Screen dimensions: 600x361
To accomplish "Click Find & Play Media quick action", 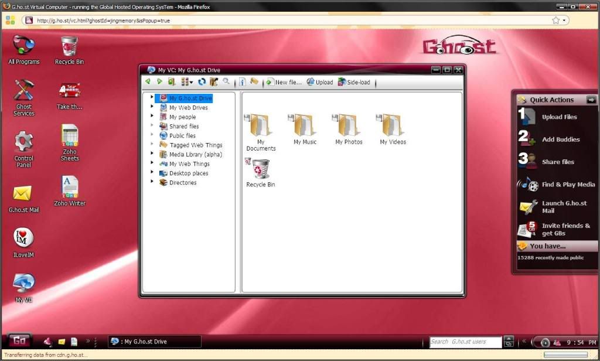I will (x=556, y=184).
